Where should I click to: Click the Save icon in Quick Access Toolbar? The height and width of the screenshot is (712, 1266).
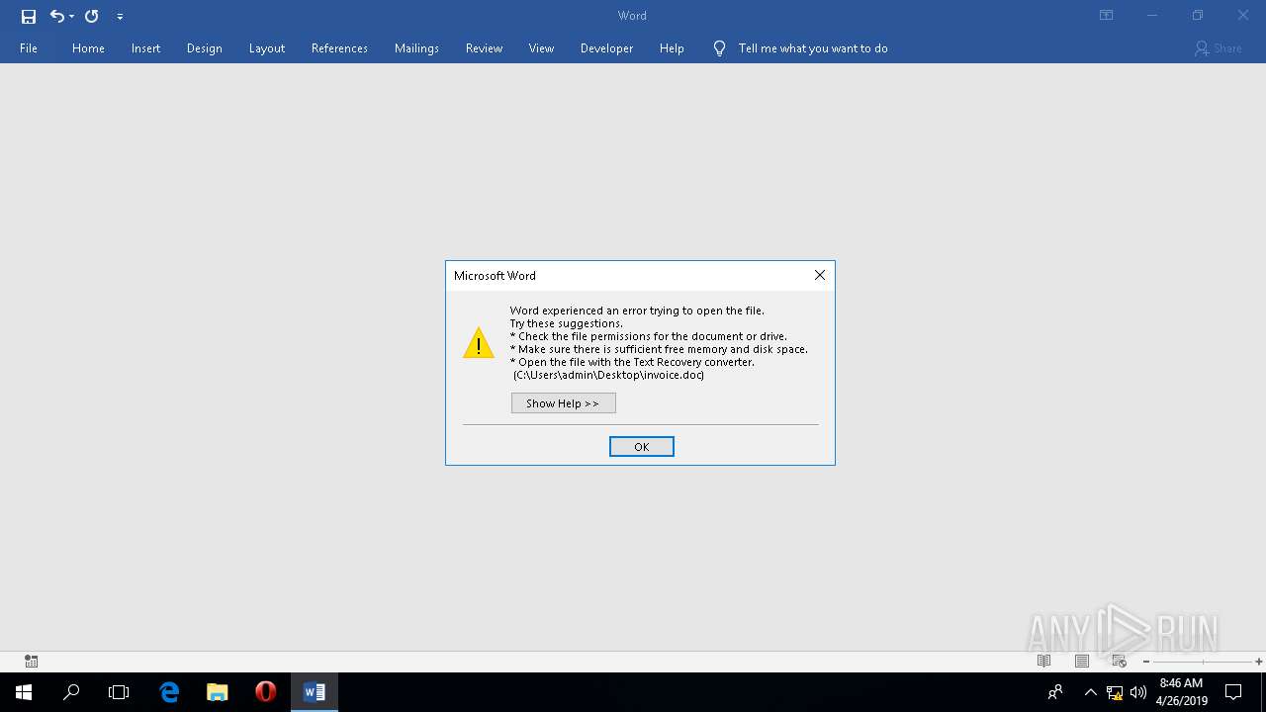[x=29, y=16]
